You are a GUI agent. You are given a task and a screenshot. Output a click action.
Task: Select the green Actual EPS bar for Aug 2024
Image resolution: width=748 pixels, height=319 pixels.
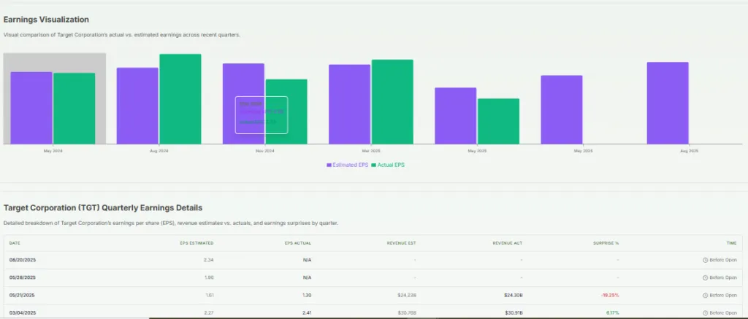point(180,99)
